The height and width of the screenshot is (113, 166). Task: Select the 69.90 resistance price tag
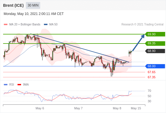pyautogui.click(x=155, y=34)
